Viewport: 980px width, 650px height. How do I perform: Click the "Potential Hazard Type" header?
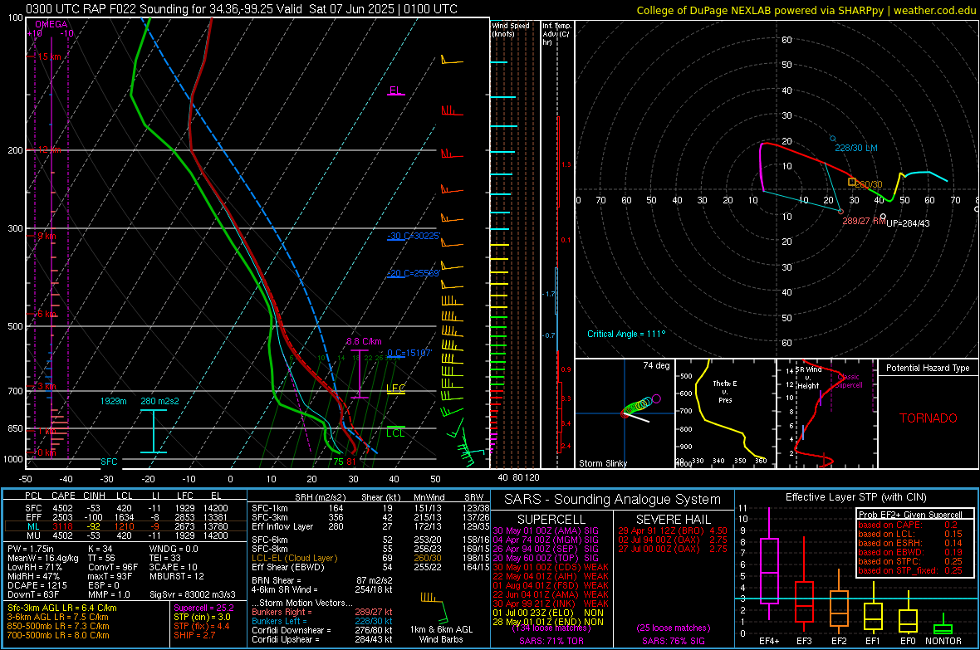928,368
